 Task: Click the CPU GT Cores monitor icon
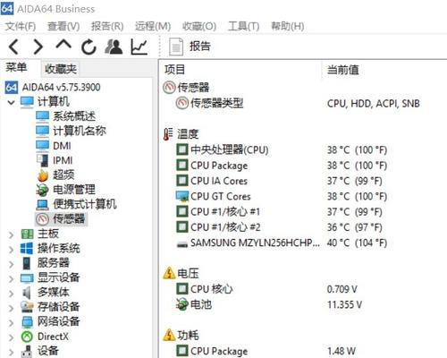[x=182, y=196]
